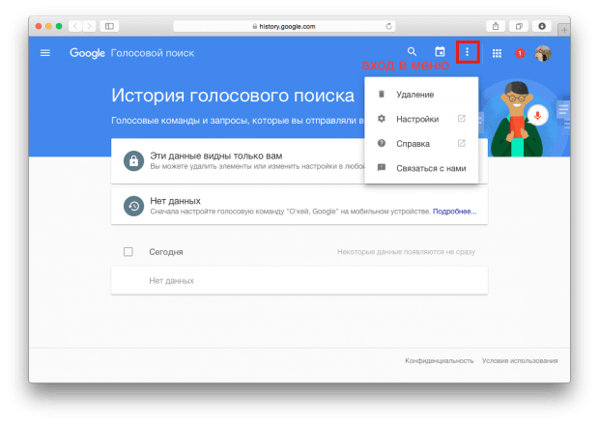This screenshot has width=599, height=424.
Task: Select Удаление from the menu
Action: [x=414, y=95]
